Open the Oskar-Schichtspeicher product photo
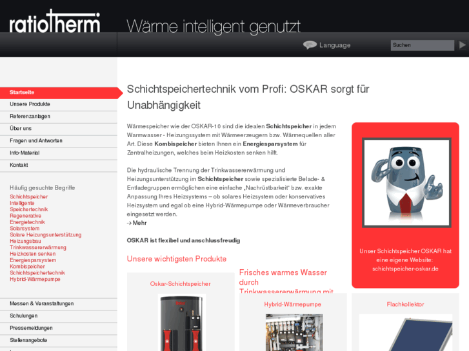This screenshot has width=469, height=351. (181, 322)
